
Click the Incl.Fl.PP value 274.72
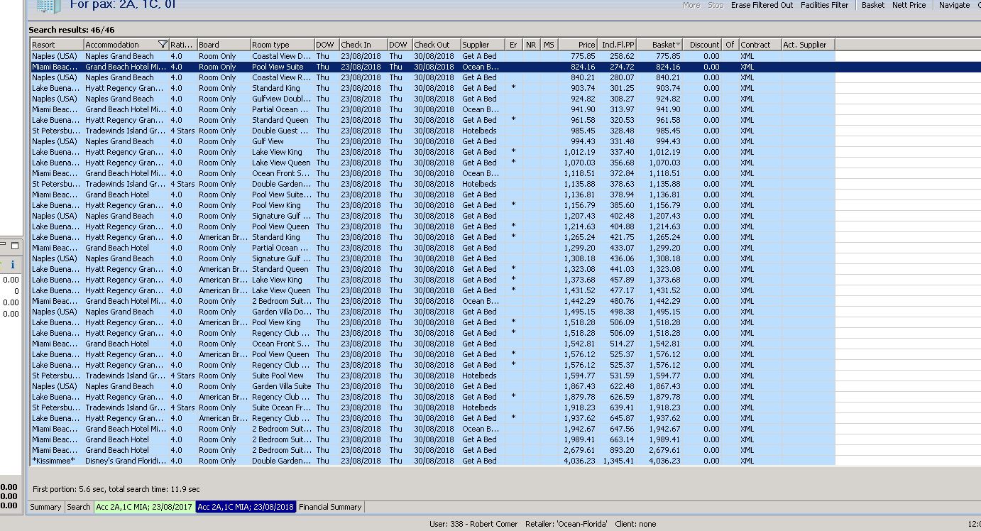click(622, 67)
